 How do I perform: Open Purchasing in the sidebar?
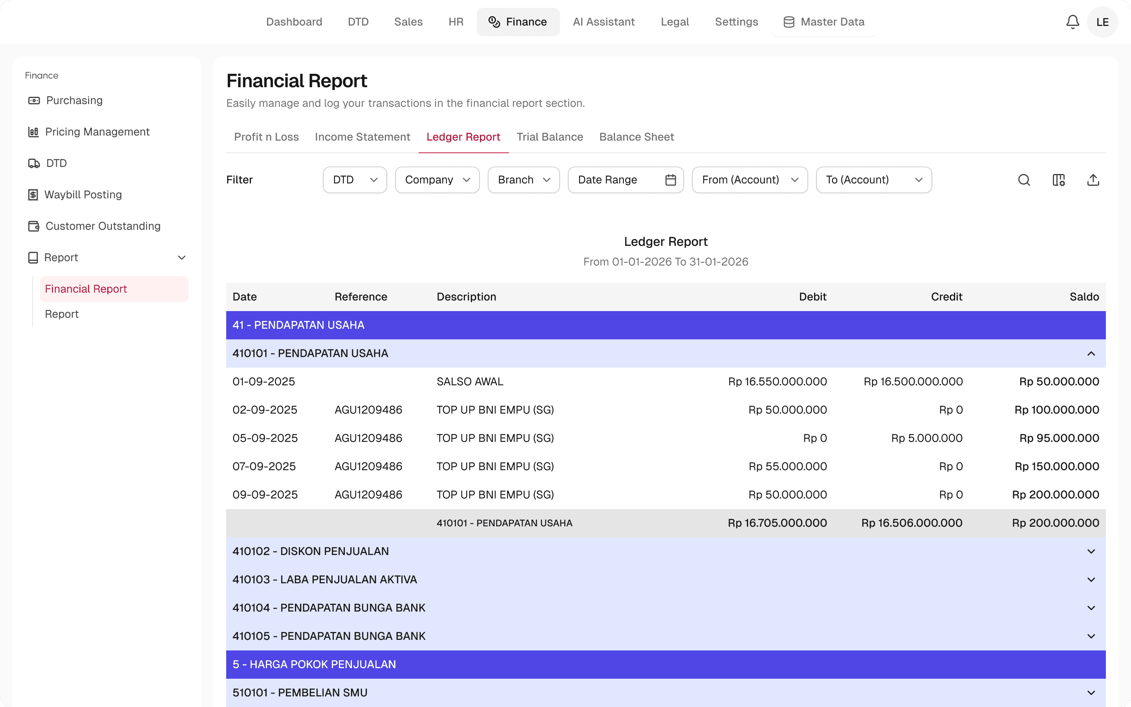tap(74, 101)
